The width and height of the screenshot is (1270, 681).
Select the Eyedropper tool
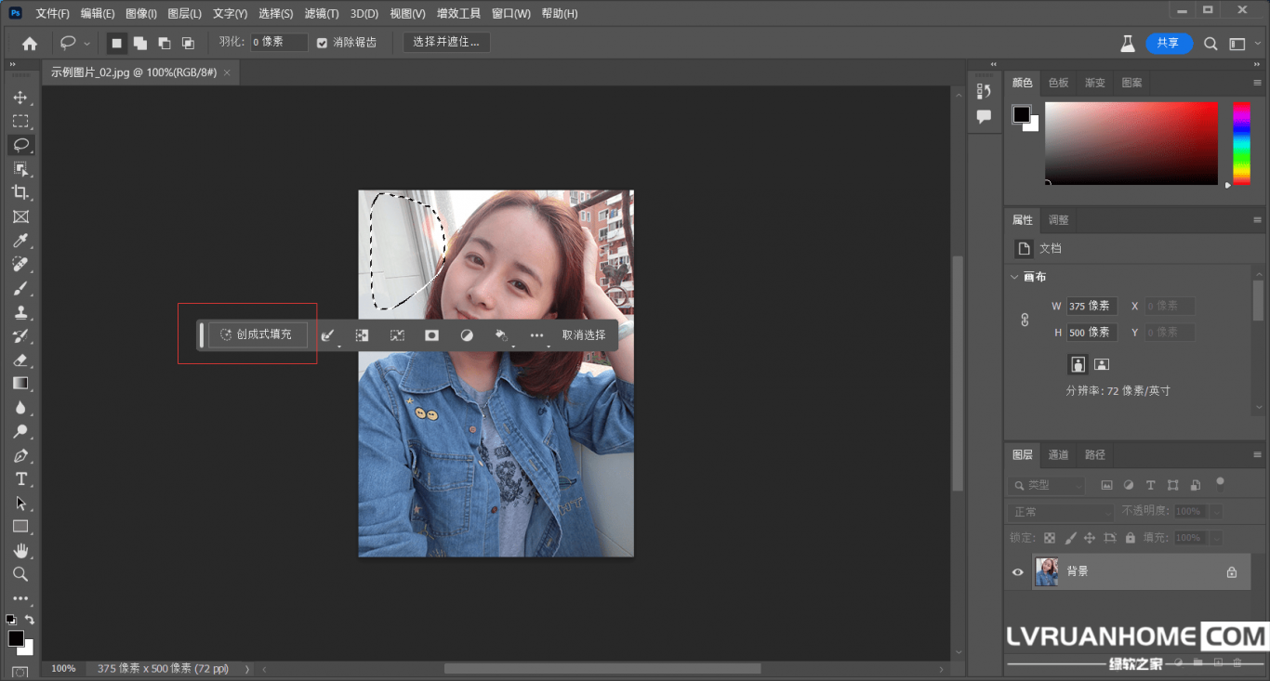[x=20, y=241]
